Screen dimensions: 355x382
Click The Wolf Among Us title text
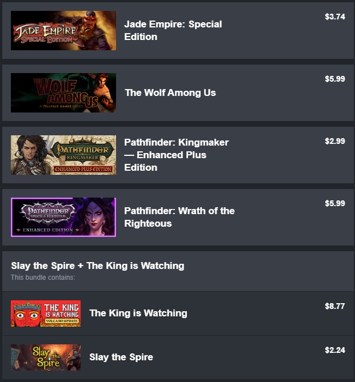pos(170,93)
